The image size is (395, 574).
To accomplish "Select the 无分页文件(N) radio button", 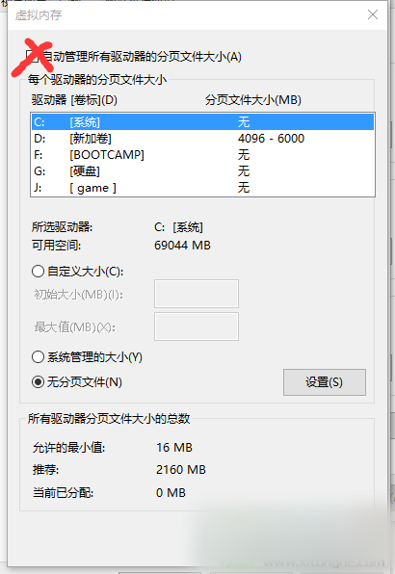I will coord(39,382).
